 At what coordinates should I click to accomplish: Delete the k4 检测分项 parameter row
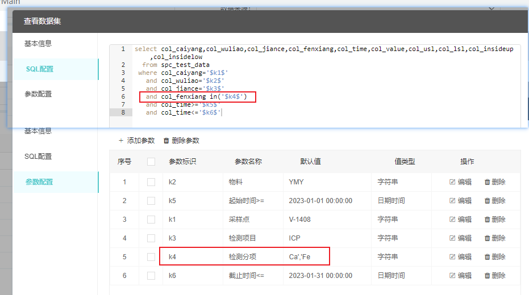click(x=495, y=256)
